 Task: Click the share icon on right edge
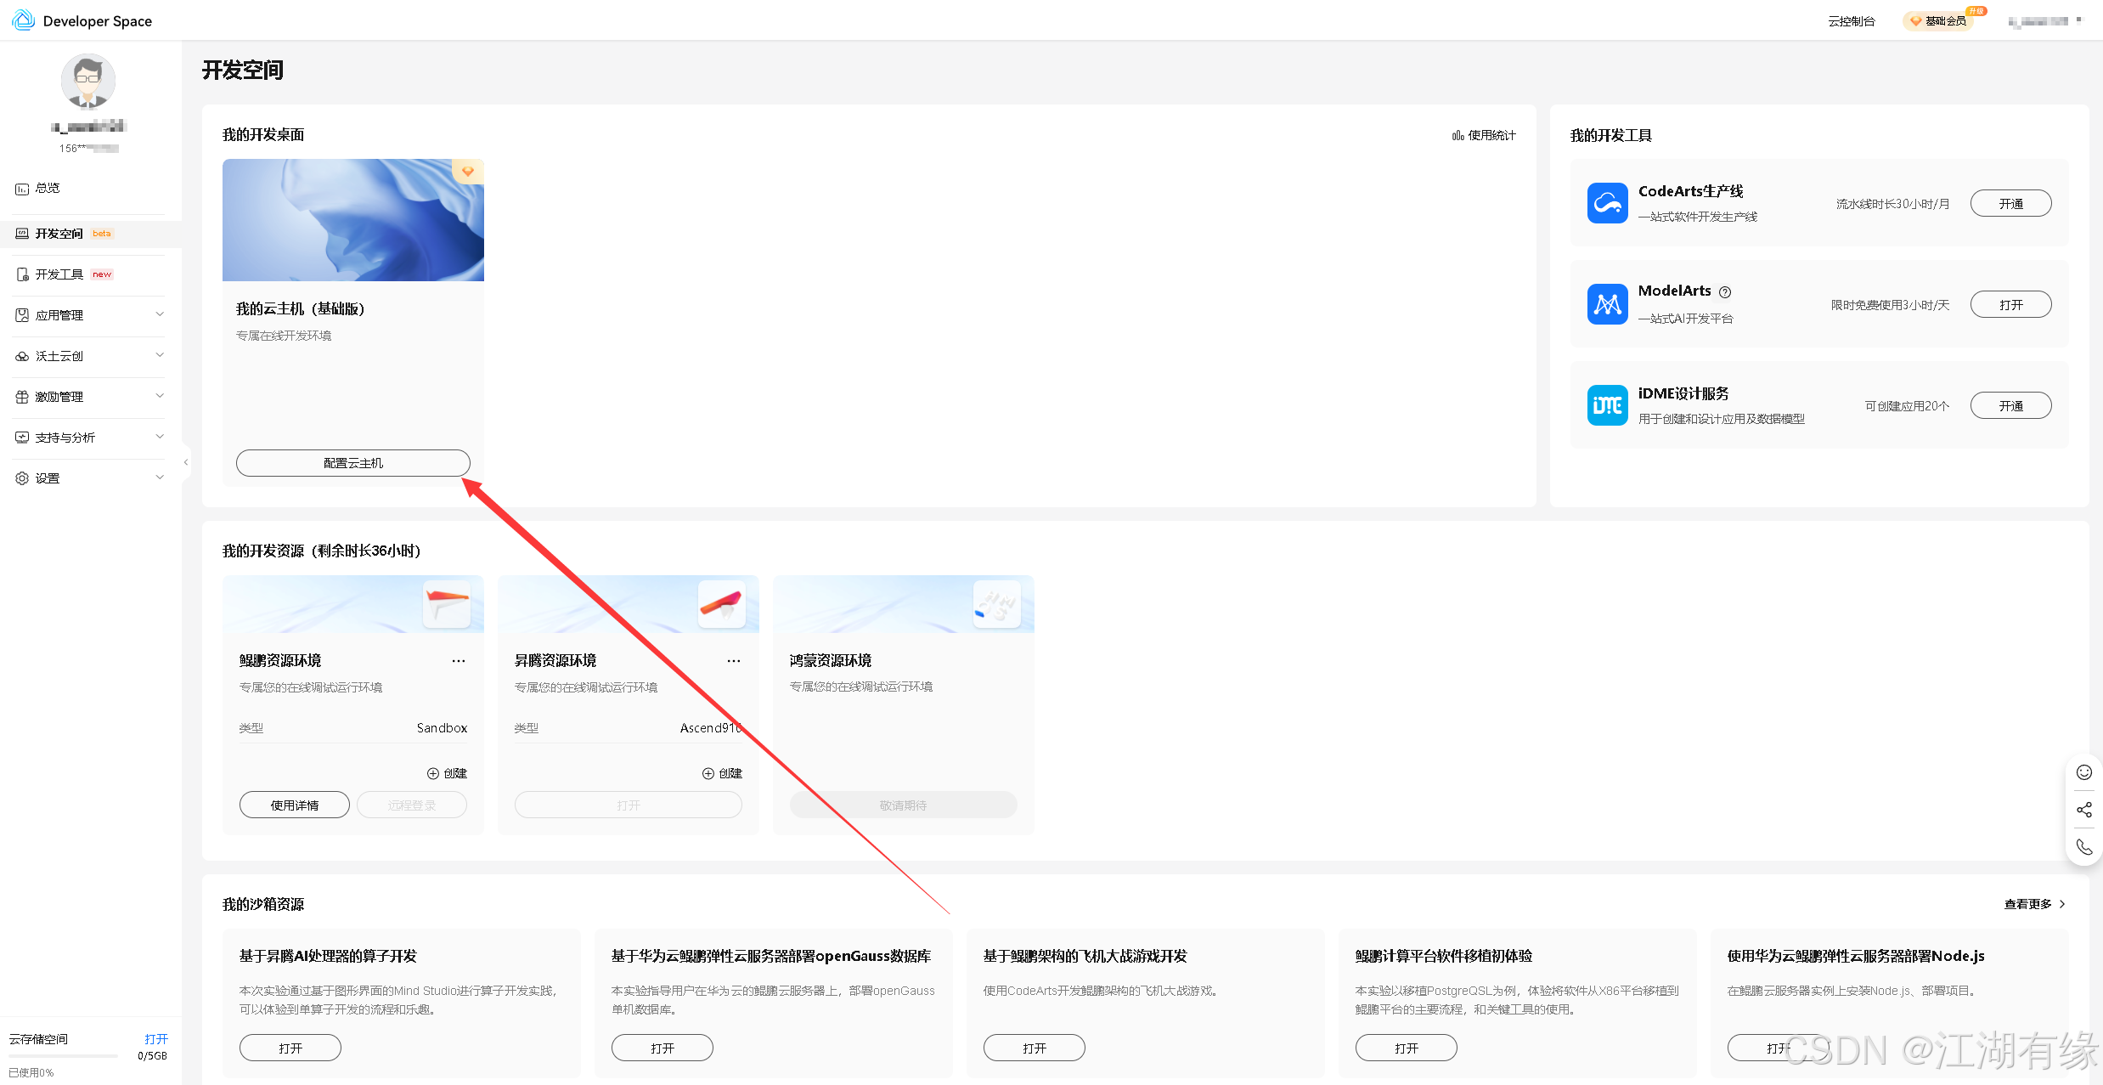click(x=2083, y=810)
